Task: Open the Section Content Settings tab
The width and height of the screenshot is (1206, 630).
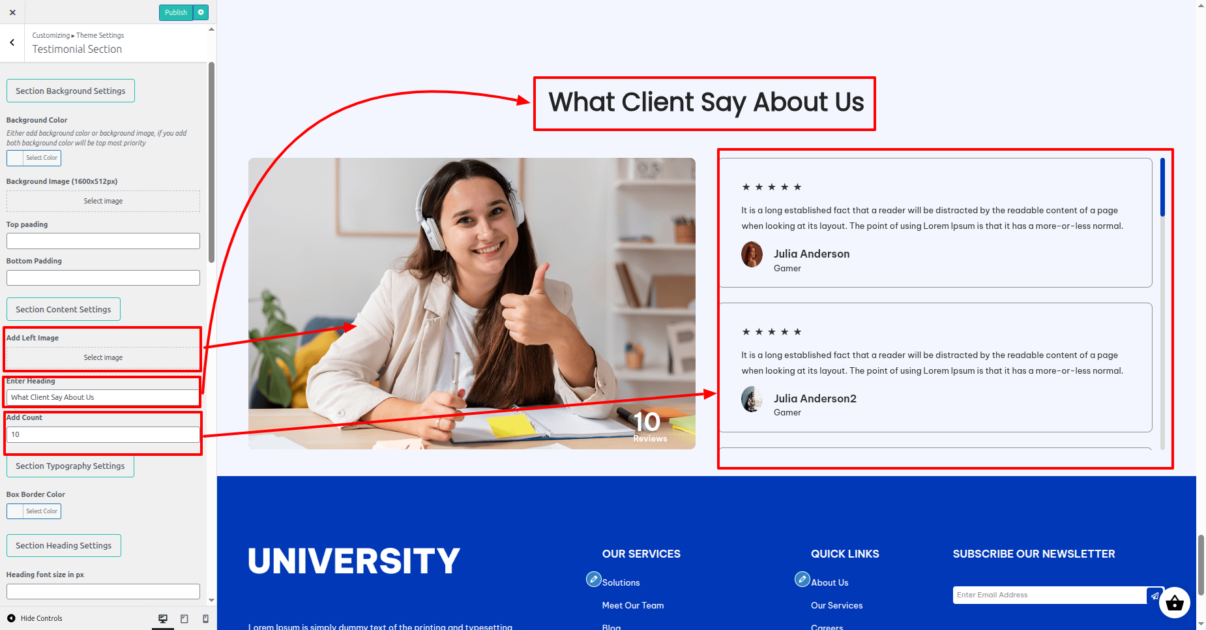Action: [x=63, y=310]
